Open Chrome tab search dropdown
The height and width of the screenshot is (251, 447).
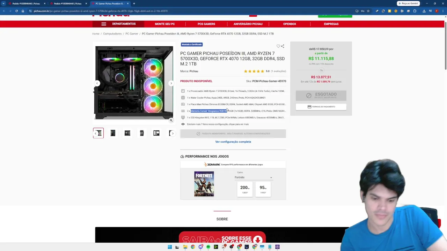tap(3, 3)
